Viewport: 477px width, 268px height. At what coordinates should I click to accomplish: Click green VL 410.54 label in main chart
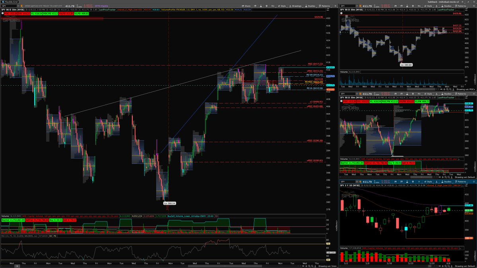click(x=37, y=13)
